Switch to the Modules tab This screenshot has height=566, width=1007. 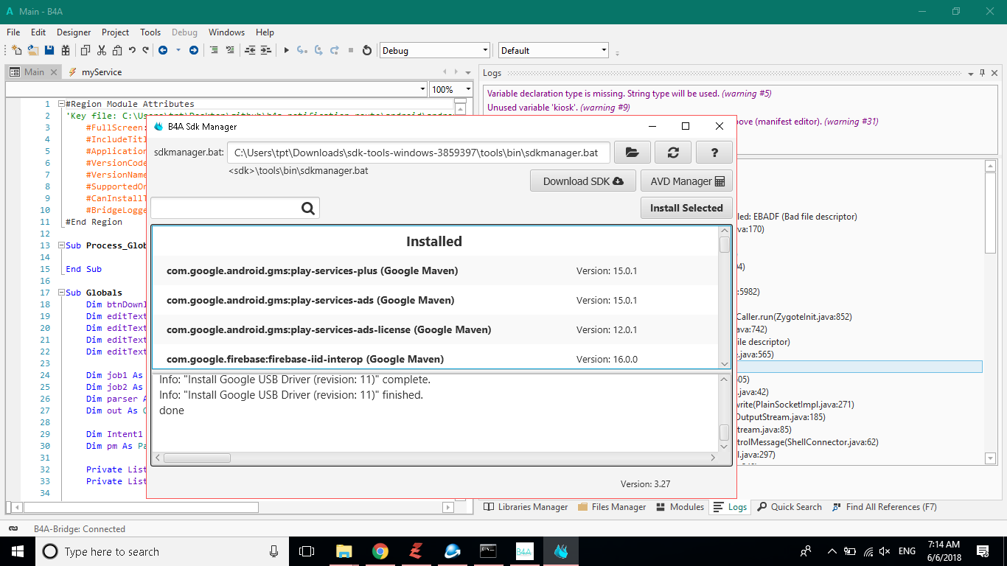coord(680,507)
